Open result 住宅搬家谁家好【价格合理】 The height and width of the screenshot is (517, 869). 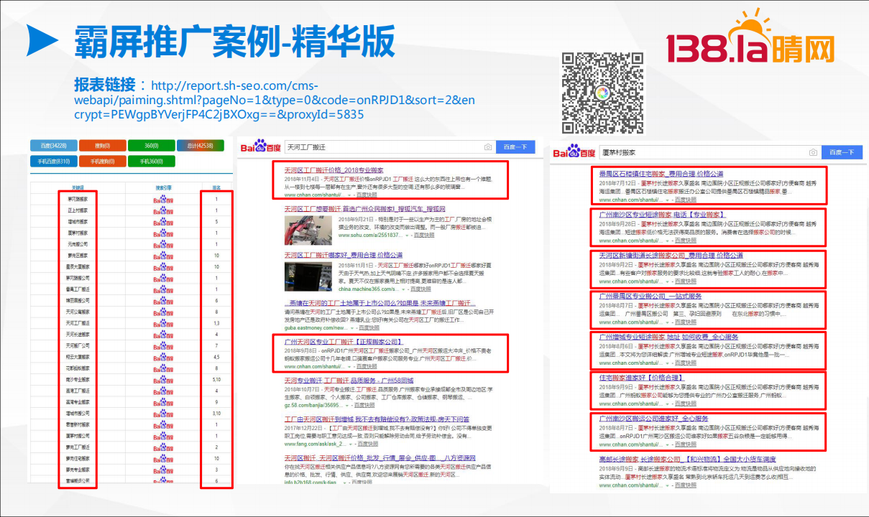[x=642, y=377]
